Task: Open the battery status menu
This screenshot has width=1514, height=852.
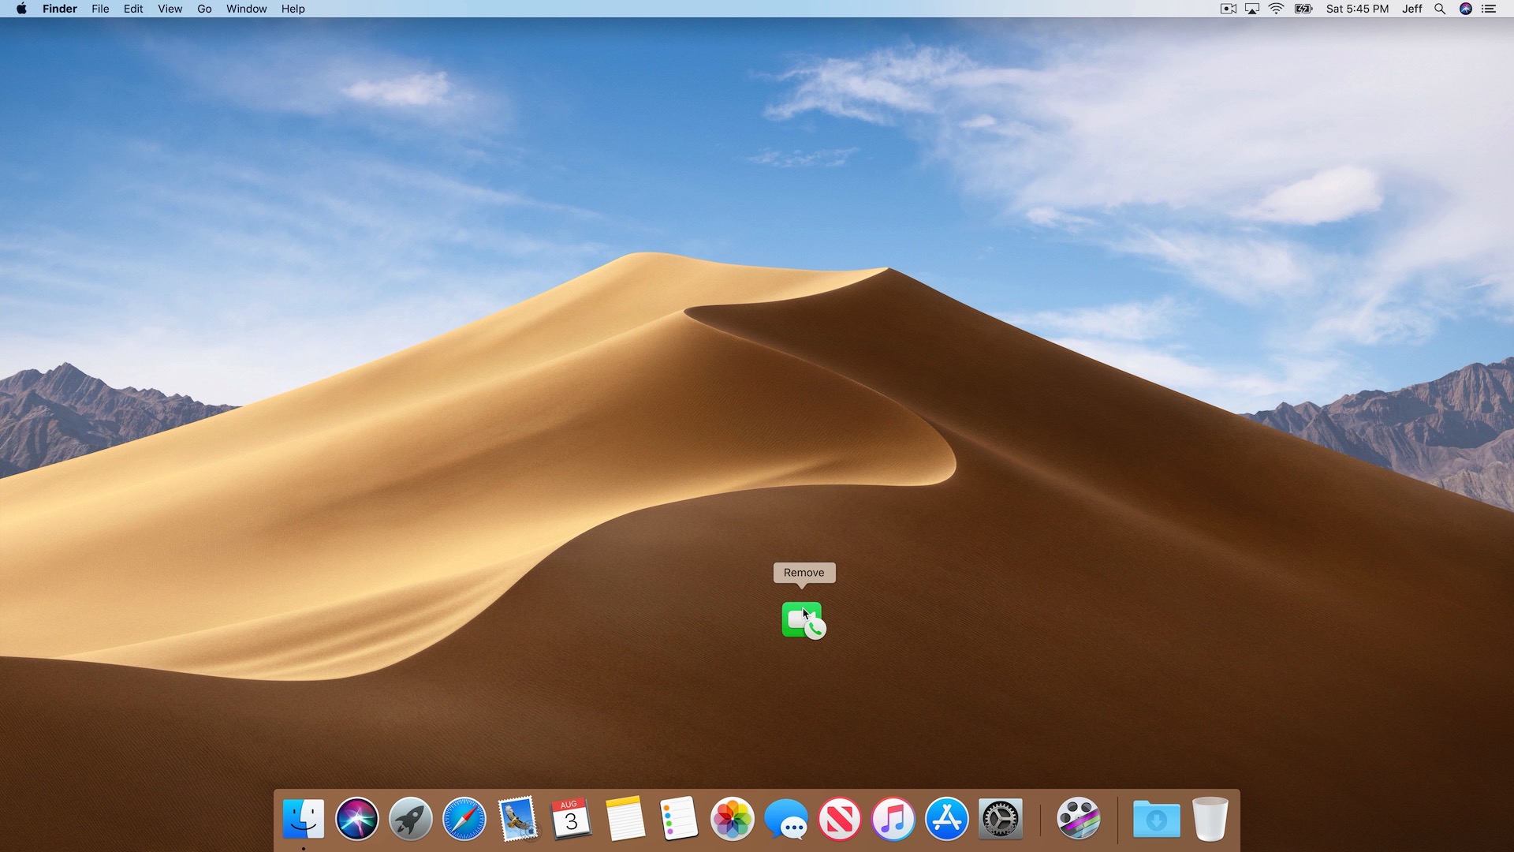Action: tap(1303, 9)
